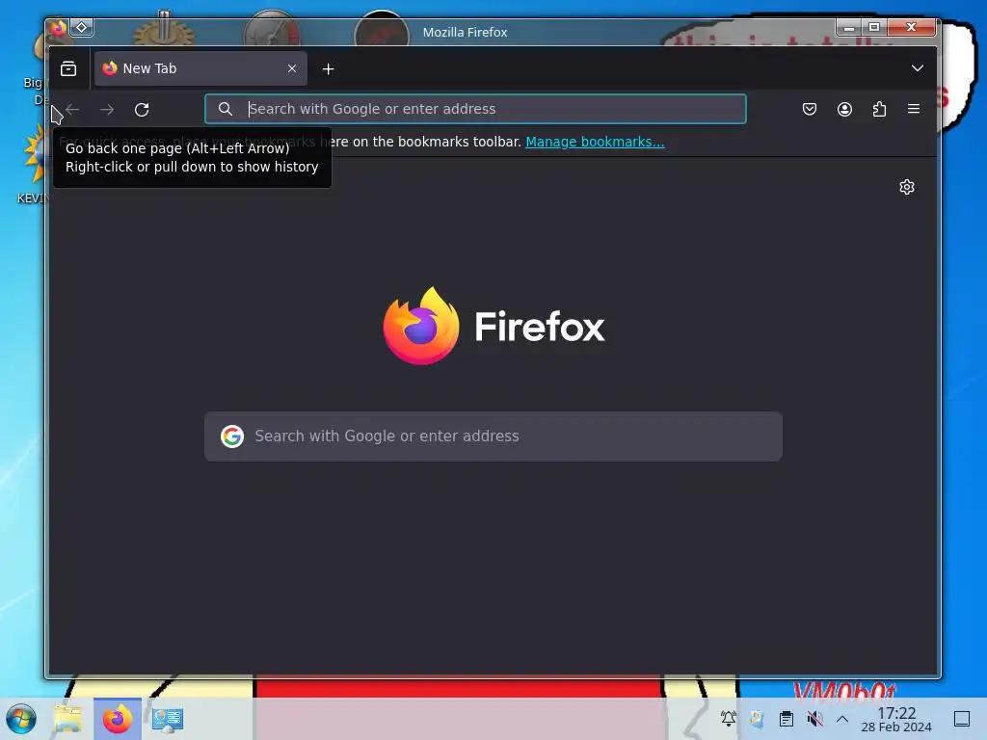
Task: Open the Windows-style Start menu
Action: [21, 719]
